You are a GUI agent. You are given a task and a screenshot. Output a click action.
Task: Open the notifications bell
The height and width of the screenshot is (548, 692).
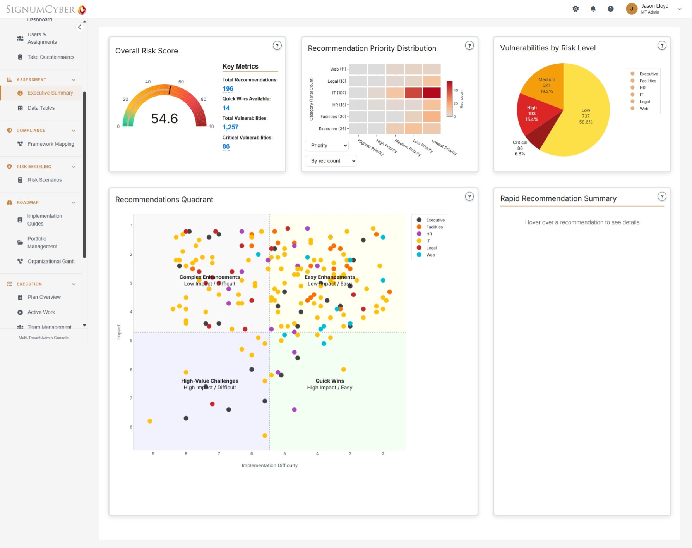pos(593,9)
